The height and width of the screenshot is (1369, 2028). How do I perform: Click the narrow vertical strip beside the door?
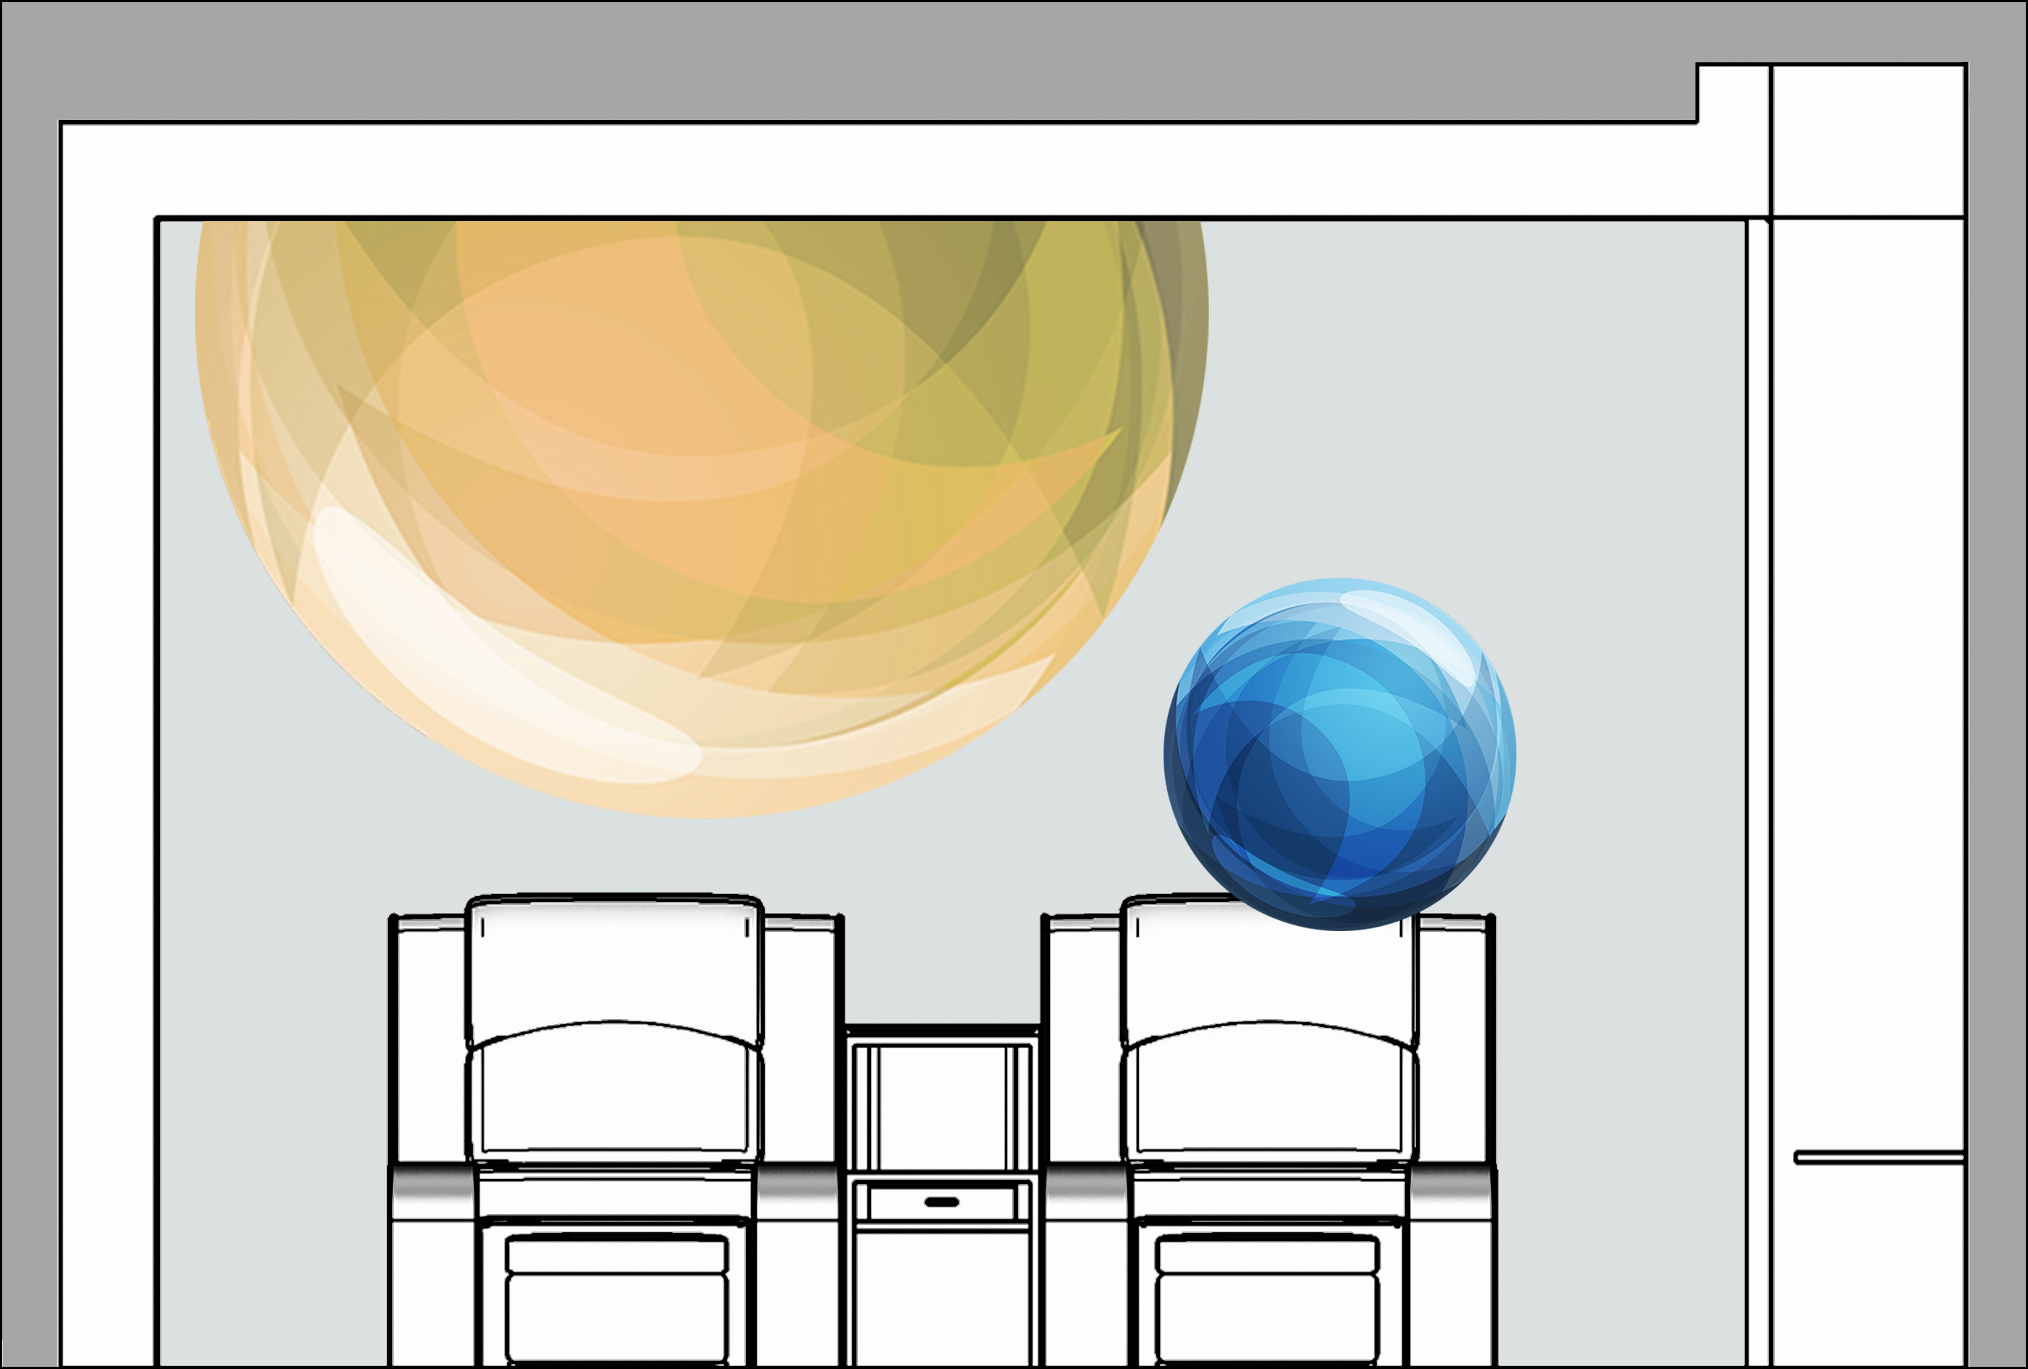[1757, 786]
